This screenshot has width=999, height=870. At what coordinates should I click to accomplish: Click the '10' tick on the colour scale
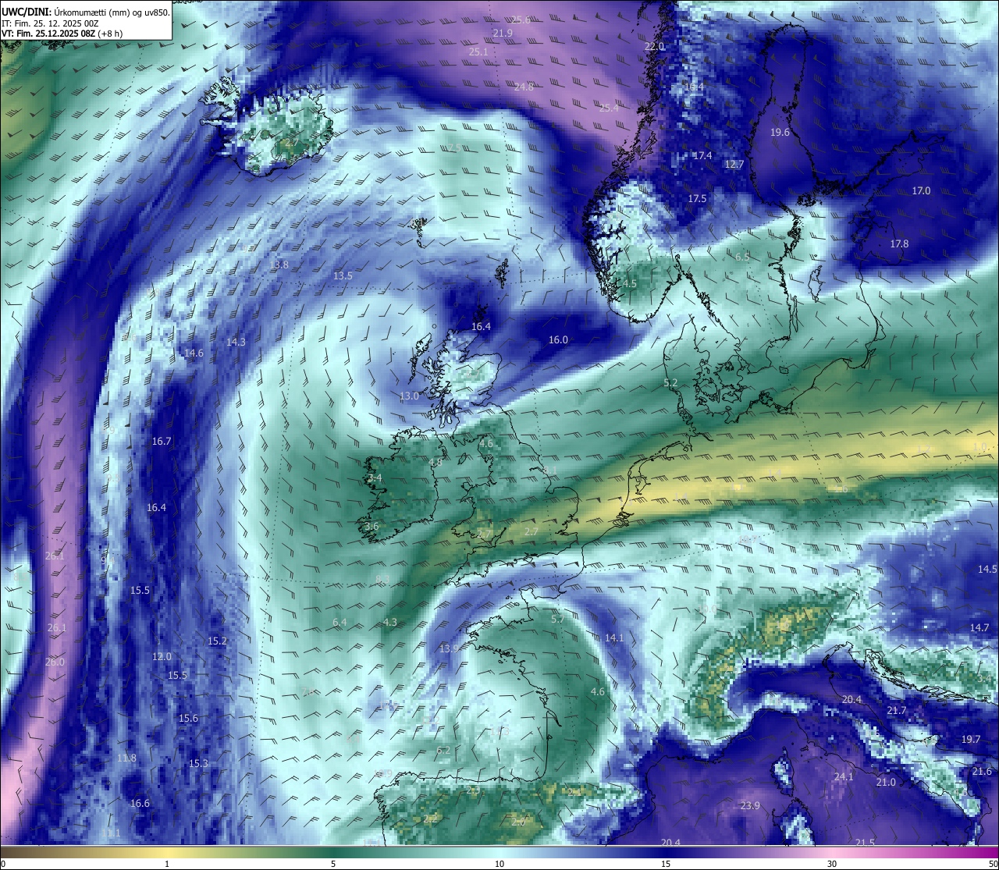tap(499, 864)
